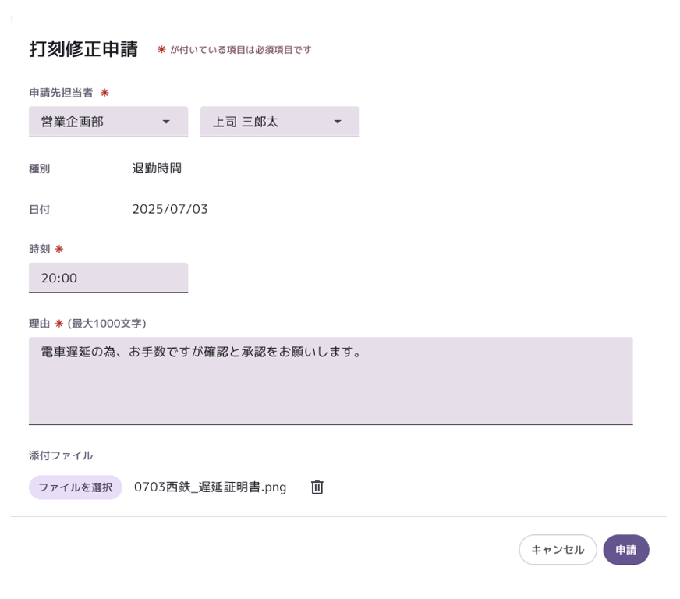Select attached file name 0703西鉄_遅延証明書.png
Screen dimensions: 680x599
(210, 487)
